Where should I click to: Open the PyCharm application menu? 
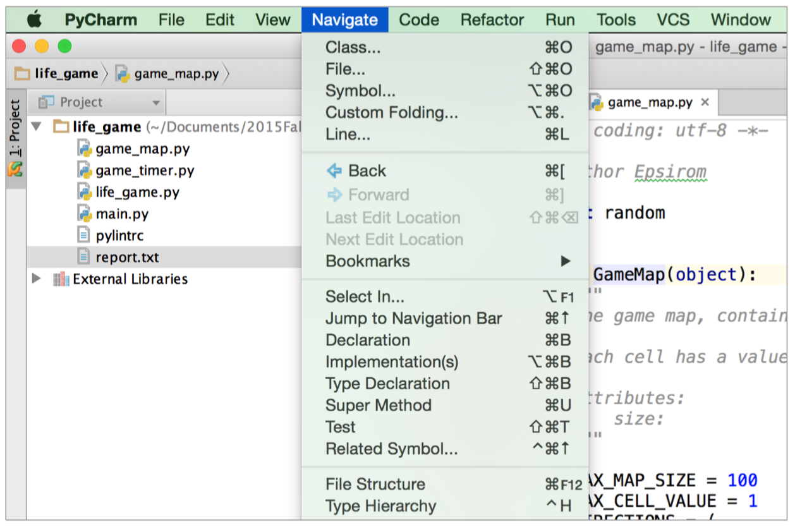100,20
